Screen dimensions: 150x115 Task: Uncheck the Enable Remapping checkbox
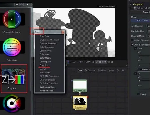[x=132, y=45]
